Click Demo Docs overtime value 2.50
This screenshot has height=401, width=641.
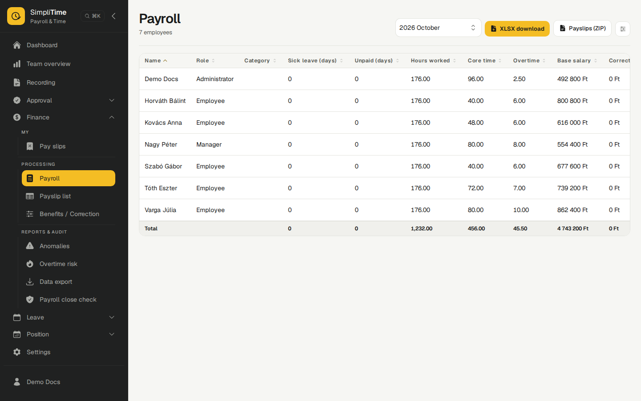[x=519, y=79]
